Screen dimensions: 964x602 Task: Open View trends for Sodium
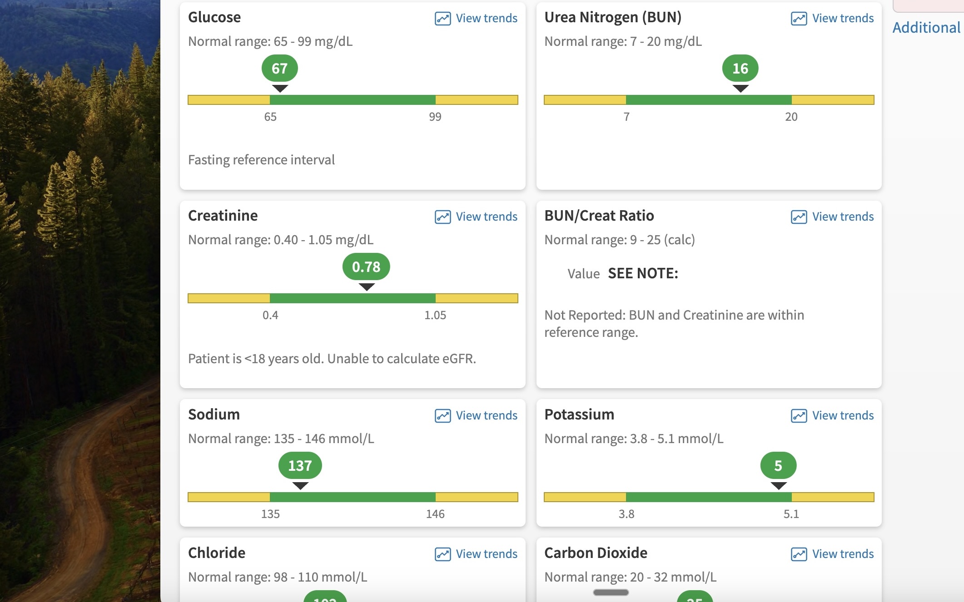point(486,416)
